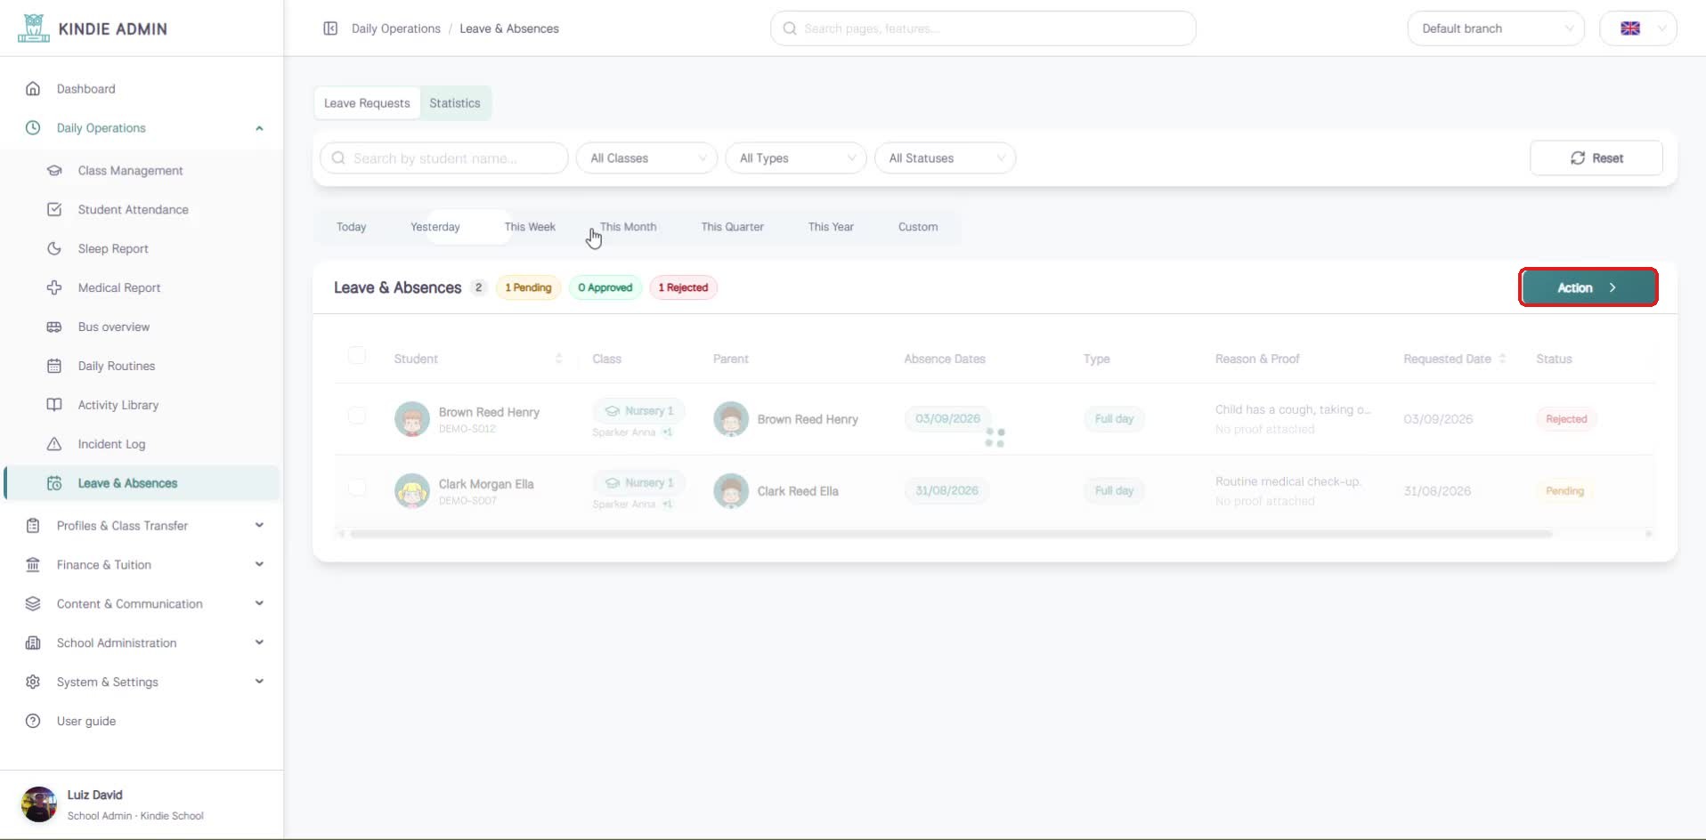Viewport: 1706px width, 840px height.
Task: Switch to the Statistics tab
Action: click(x=455, y=103)
